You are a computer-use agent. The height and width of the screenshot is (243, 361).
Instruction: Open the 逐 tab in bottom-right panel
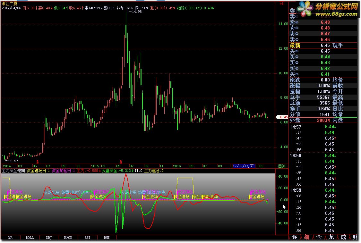(x=295, y=237)
